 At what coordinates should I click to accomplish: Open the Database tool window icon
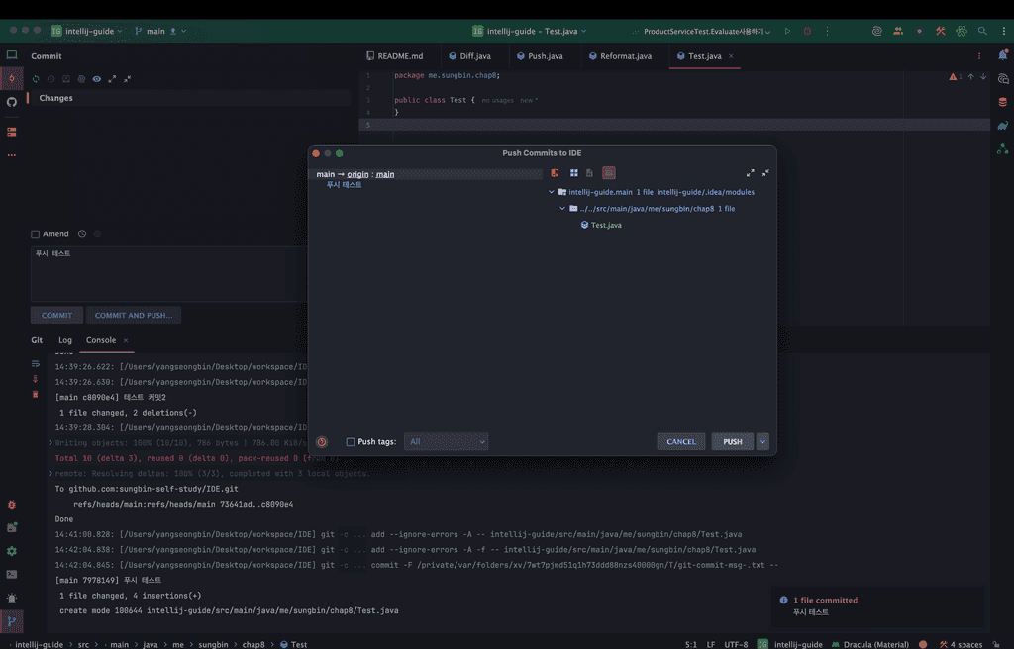[1003, 102]
